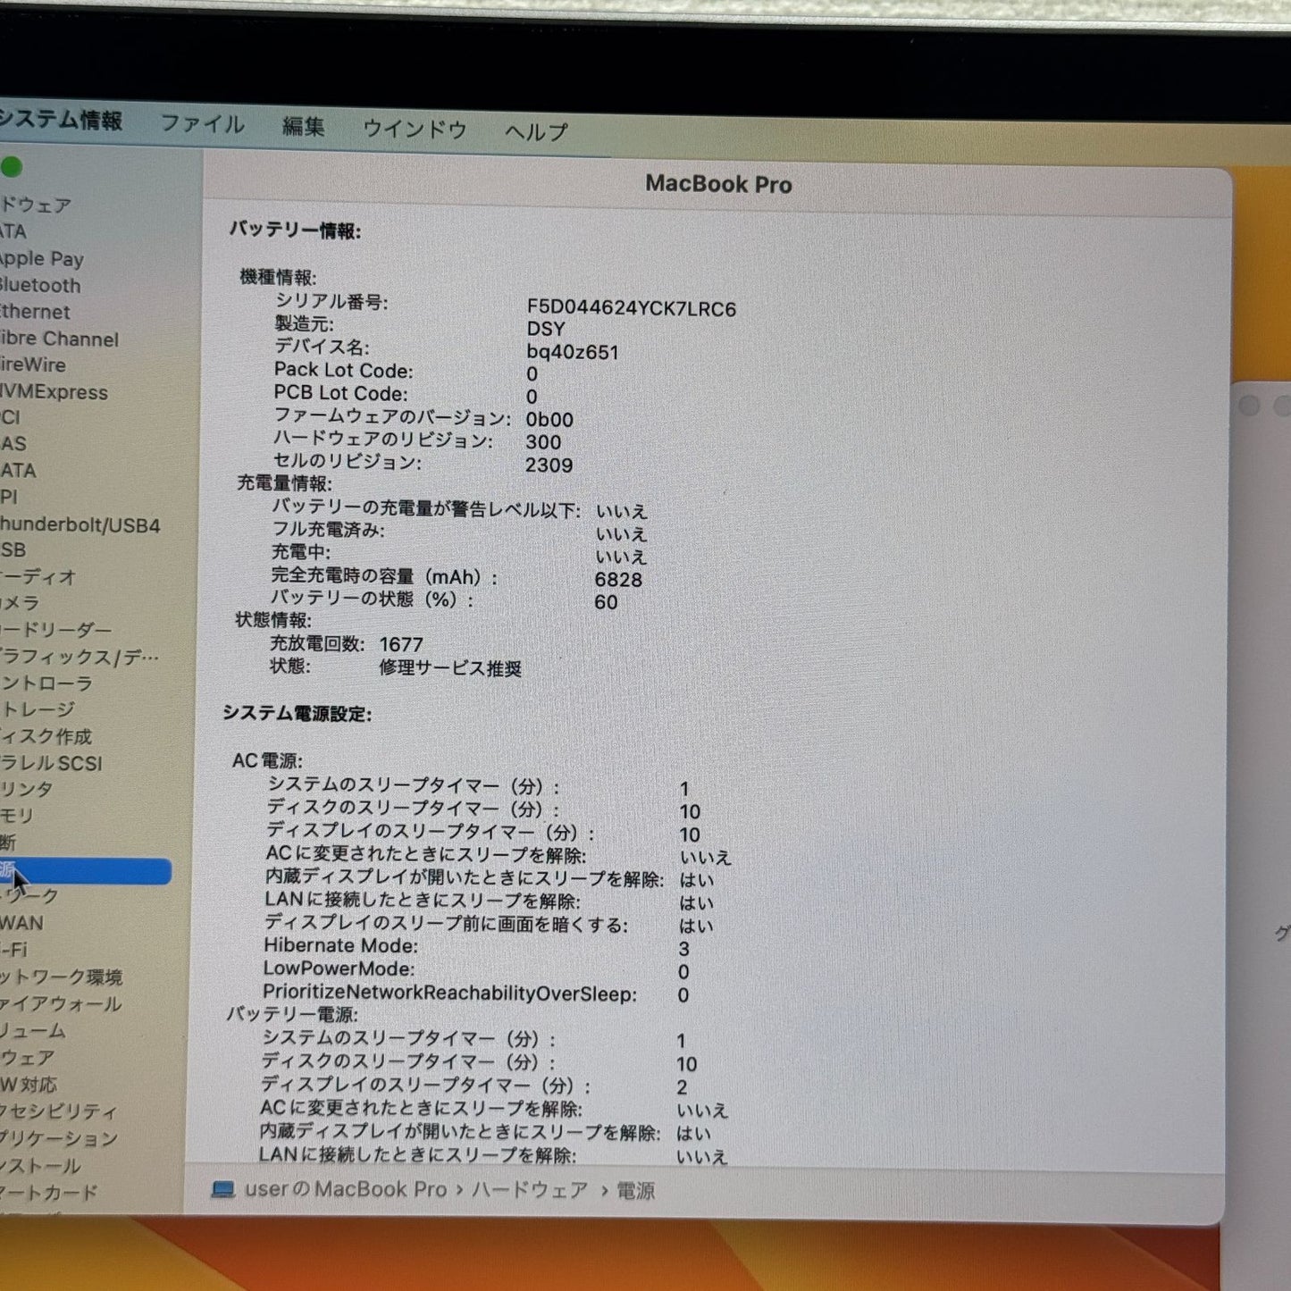Select the ネットワーク環境 sidebar item
1291x1291 pixels.
[61, 977]
